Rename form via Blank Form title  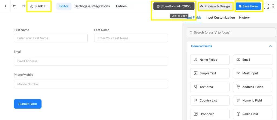39,6
